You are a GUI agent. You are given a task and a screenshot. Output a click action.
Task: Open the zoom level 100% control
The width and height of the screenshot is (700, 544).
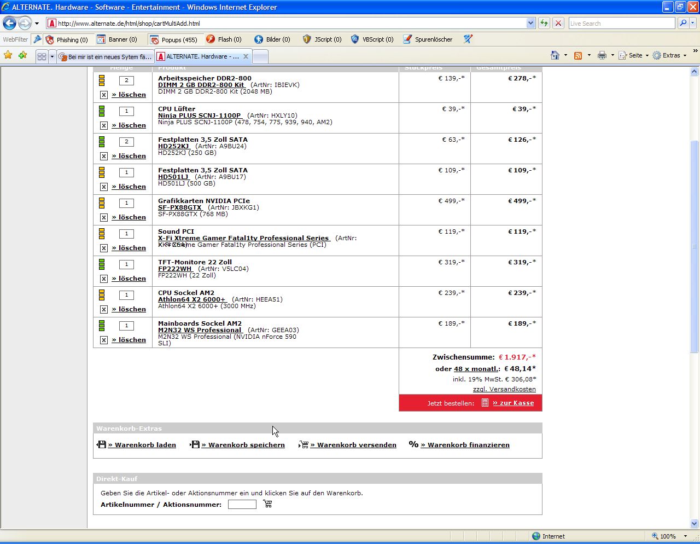pos(669,536)
